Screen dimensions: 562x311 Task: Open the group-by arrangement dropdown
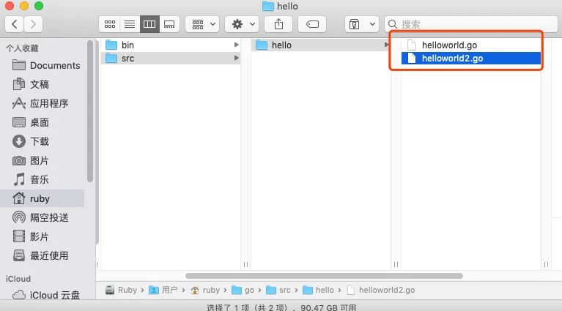[201, 24]
